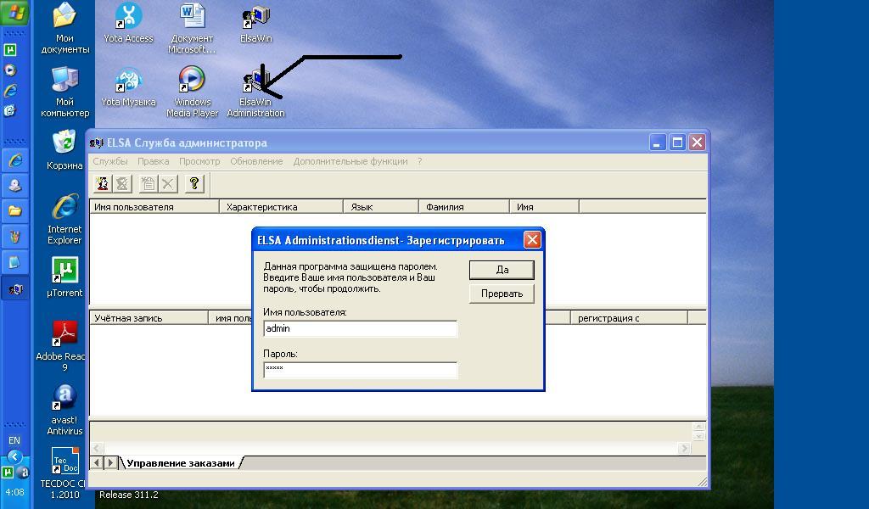The image size is (869, 509).
Task: Click the new user toolbar icon
Action: [102, 183]
